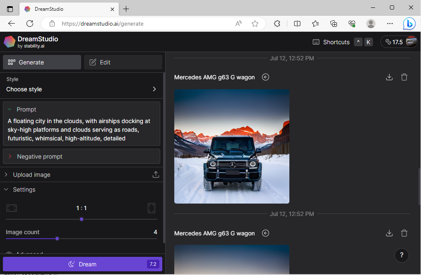
Task: Select the landscape aspect ratio icon
Action: [x=12, y=208]
